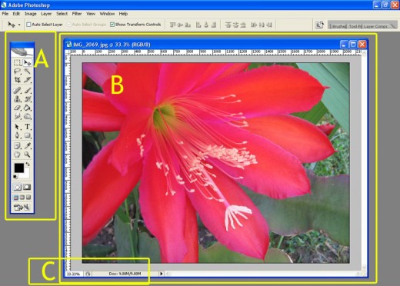This screenshot has height=286, width=400.
Task: Switch to the Layer Comps tab
Action: [x=376, y=26]
